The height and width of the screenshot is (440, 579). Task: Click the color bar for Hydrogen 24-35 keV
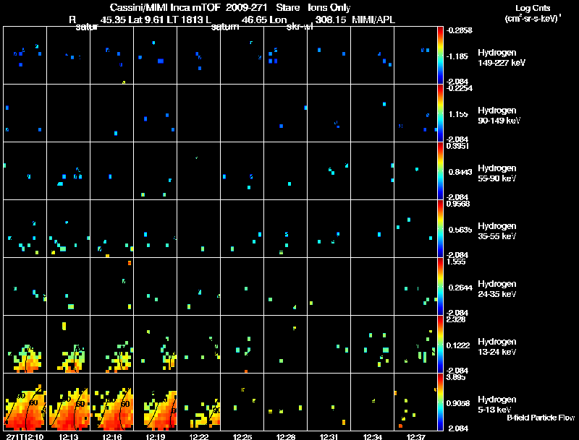[x=440, y=287]
